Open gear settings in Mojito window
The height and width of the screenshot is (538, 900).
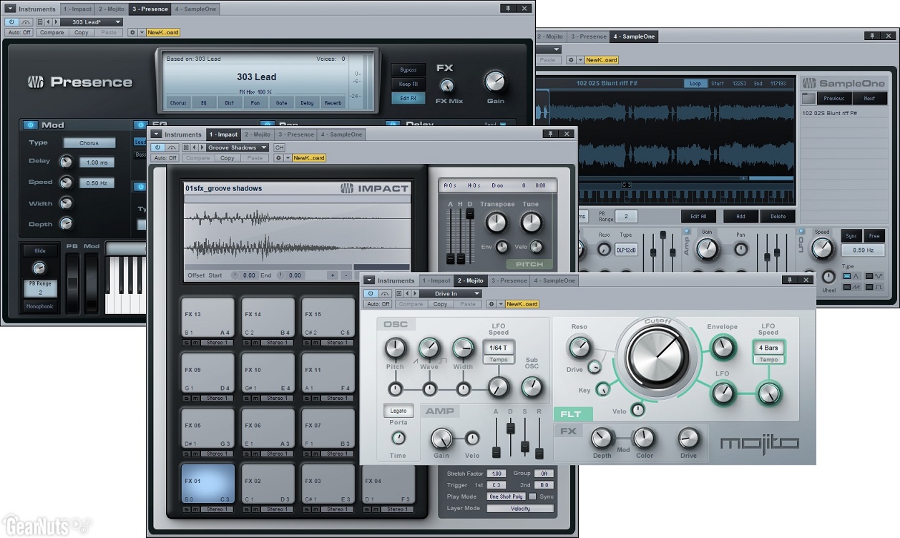coord(491,304)
